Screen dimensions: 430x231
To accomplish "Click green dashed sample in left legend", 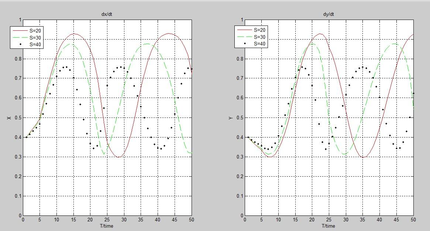I will [x=20, y=37].
